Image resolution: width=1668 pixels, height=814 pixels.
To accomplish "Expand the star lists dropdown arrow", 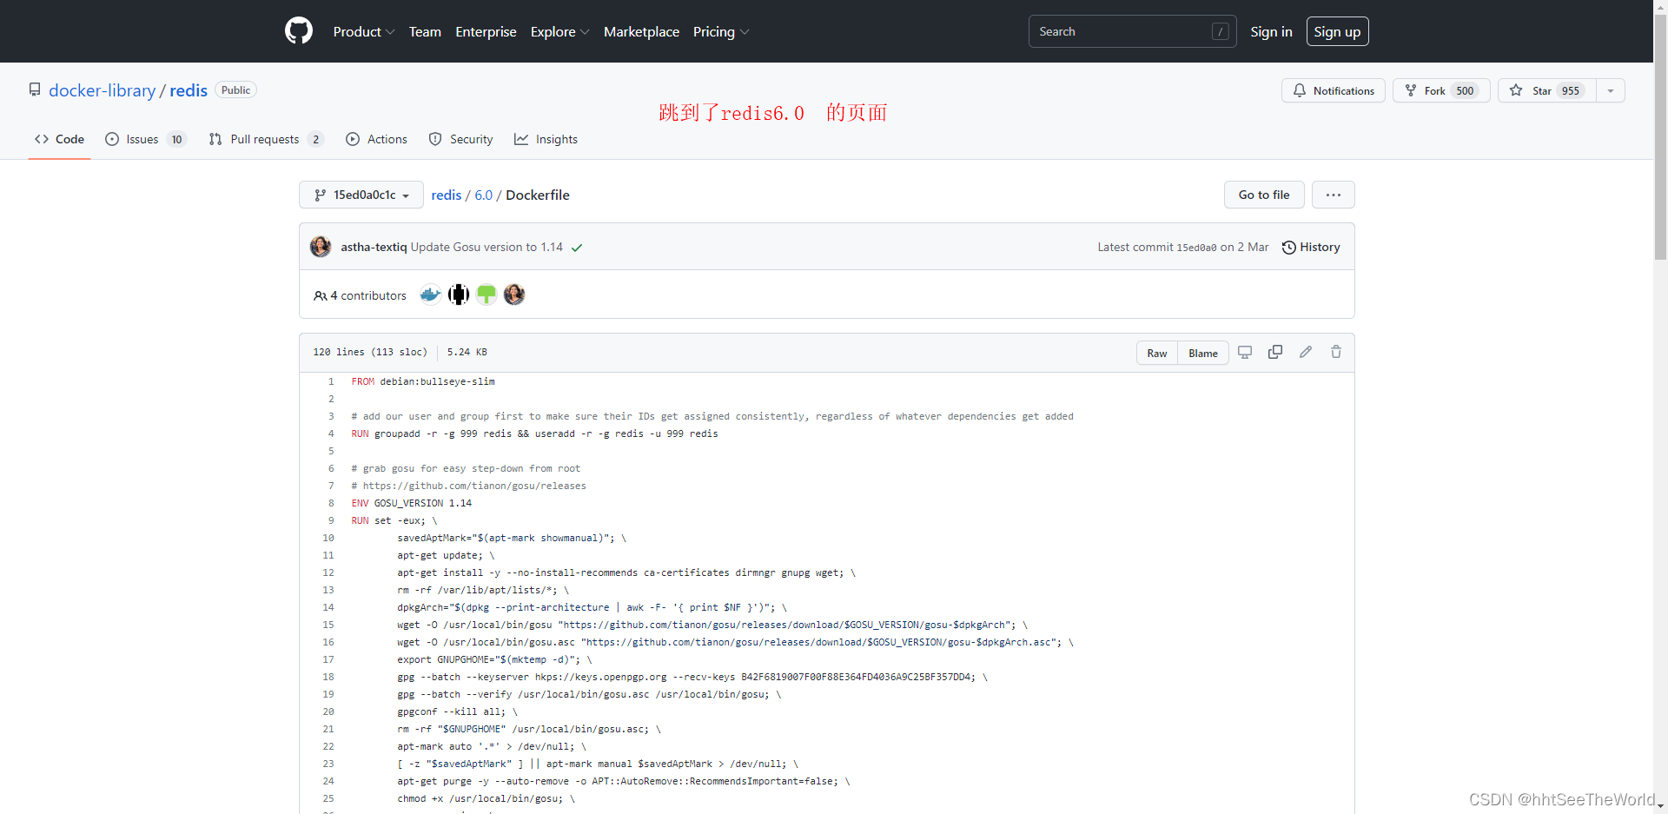I will click(1611, 90).
